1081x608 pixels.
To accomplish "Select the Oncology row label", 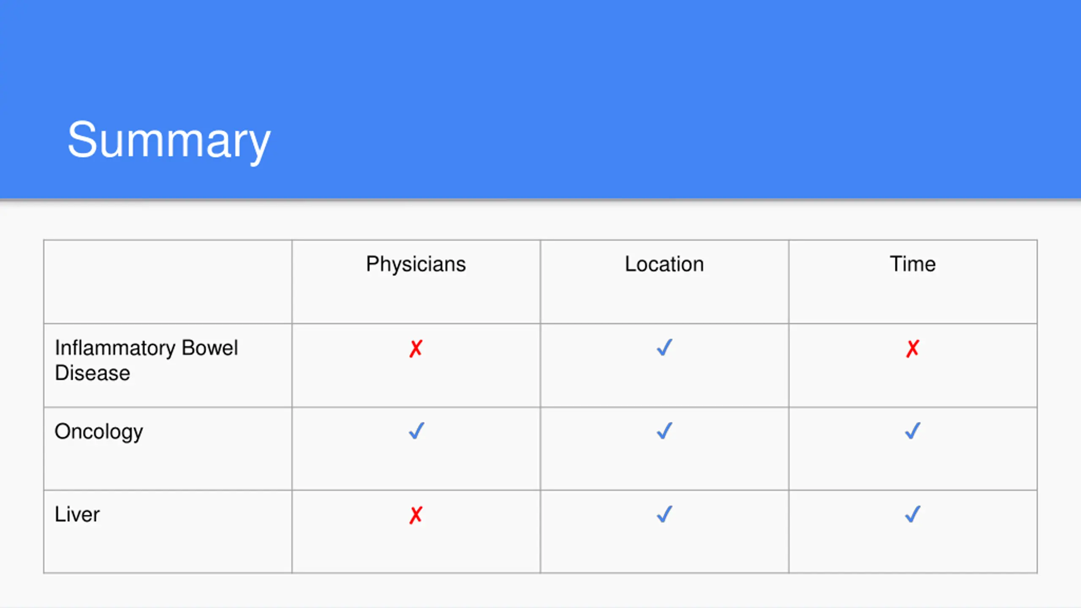I will coord(99,432).
